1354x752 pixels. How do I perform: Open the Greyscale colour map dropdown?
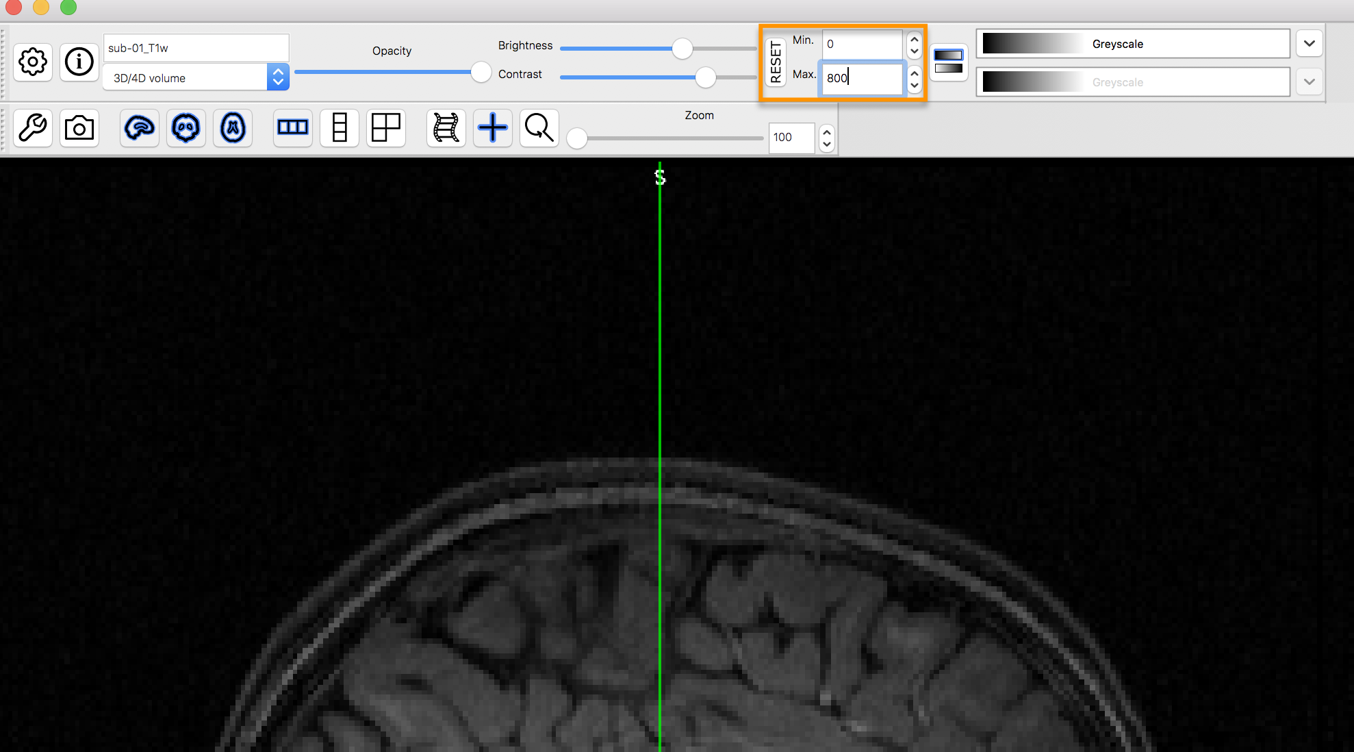(x=1310, y=44)
